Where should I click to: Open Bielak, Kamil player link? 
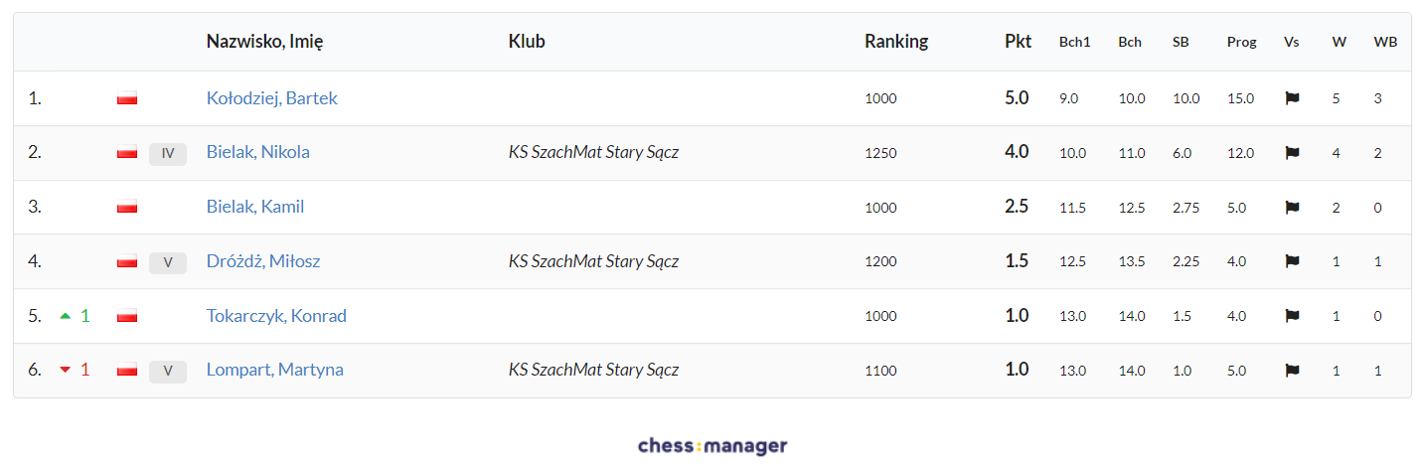pyautogui.click(x=254, y=207)
